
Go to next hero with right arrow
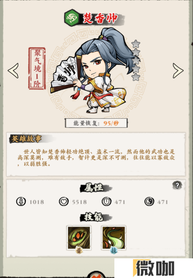[x=178, y=70]
